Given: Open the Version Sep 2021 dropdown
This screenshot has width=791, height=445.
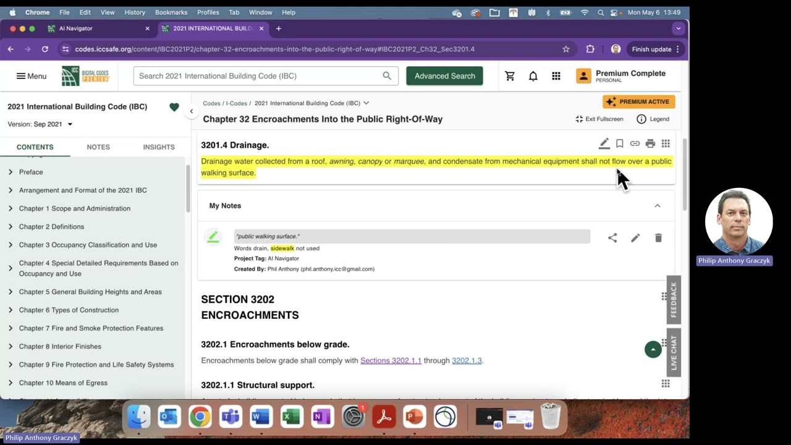Looking at the screenshot, I should [x=40, y=124].
